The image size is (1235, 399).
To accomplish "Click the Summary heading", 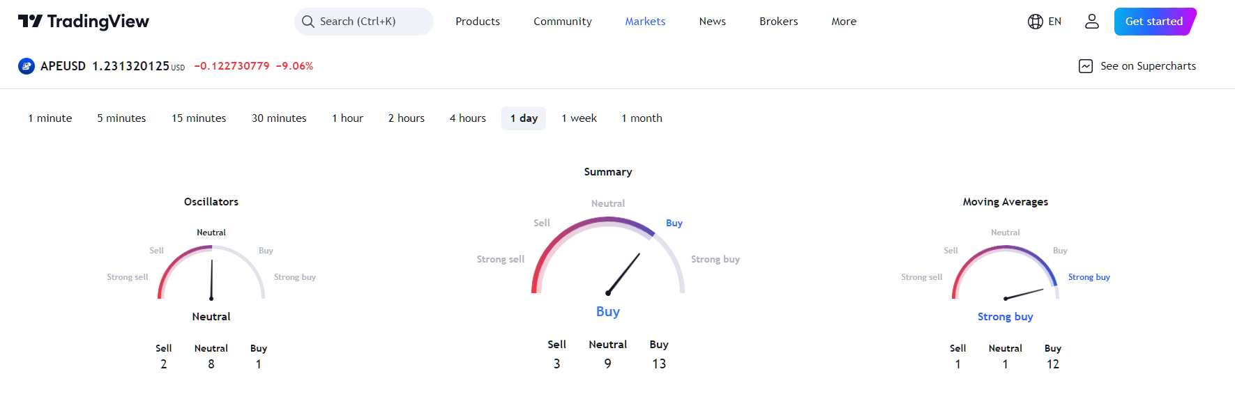I will pos(608,172).
